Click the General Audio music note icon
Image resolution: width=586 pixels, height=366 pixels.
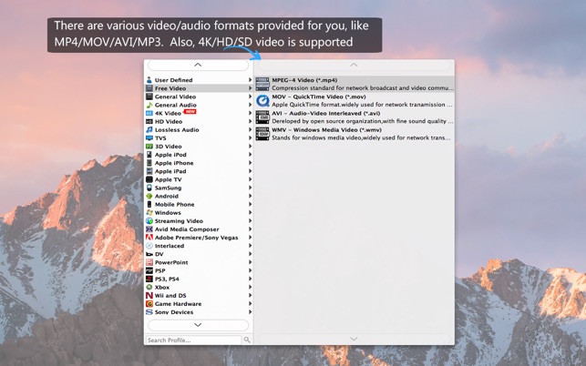[149, 105]
